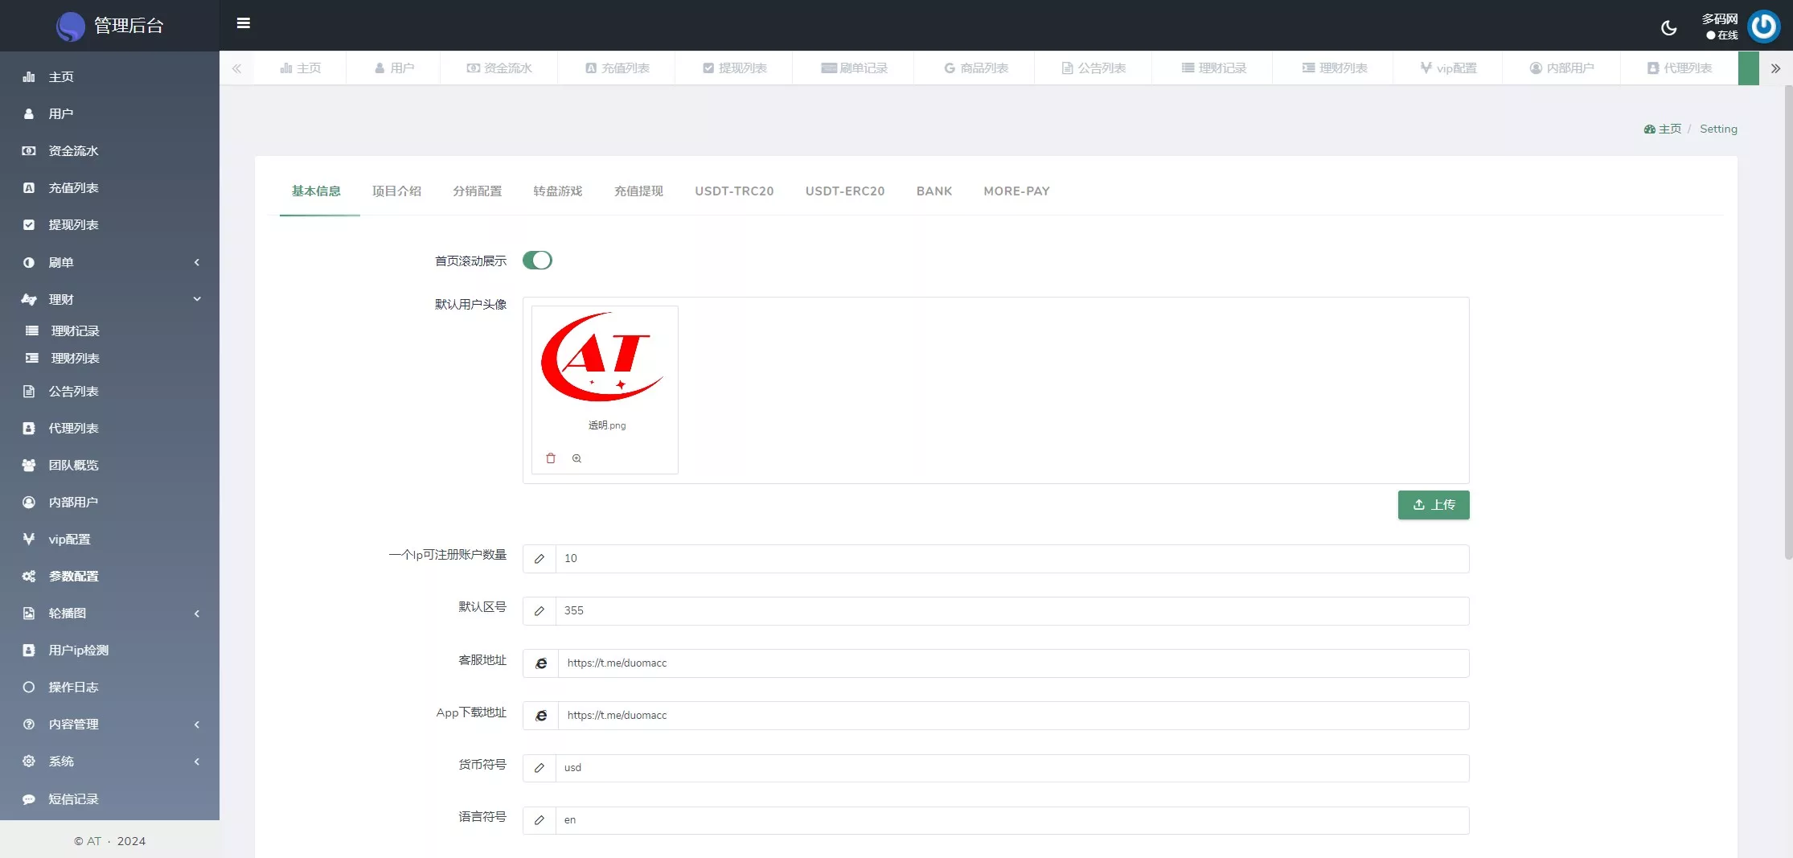Open the 转盘游戏 settings tab
Viewport: 1793px width, 858px height.
[557, 191]
